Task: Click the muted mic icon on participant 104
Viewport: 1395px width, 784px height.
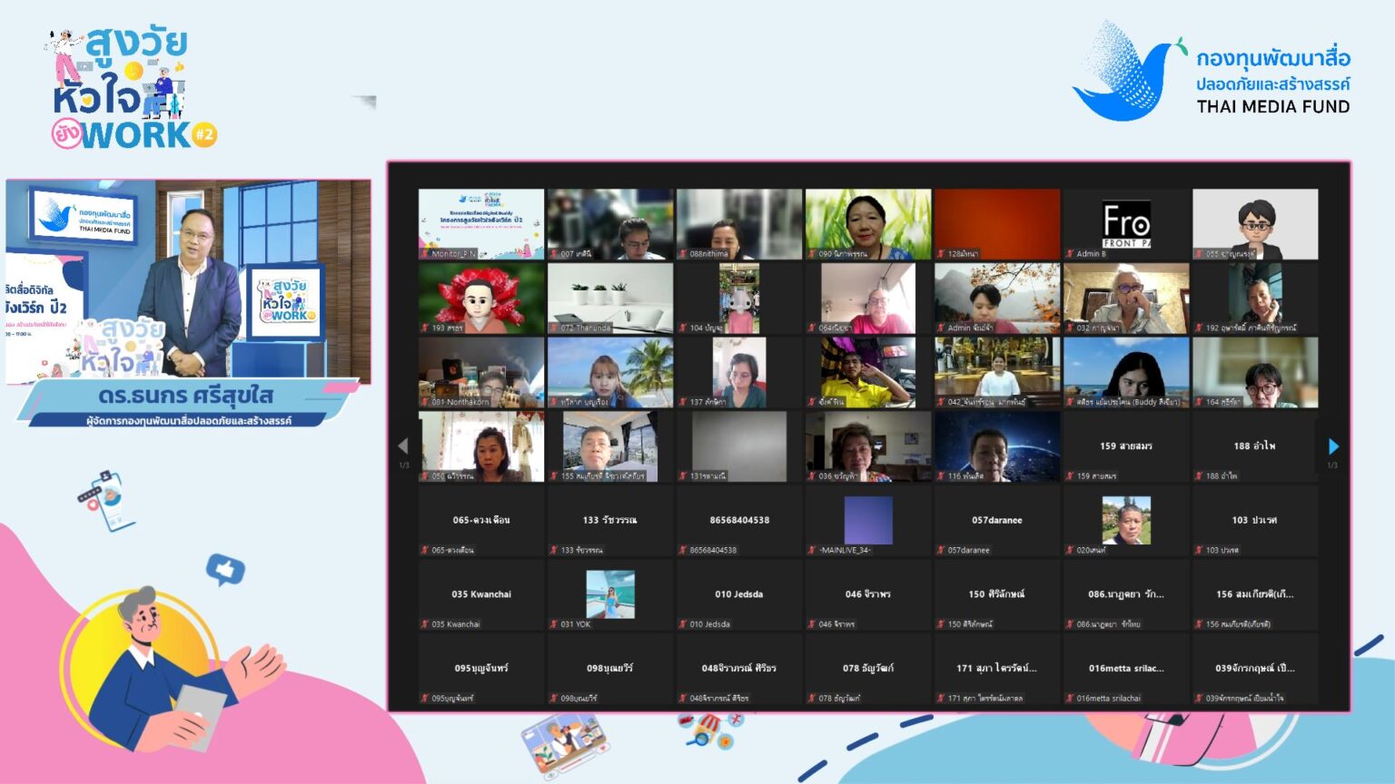Action: tap(682, 328)
